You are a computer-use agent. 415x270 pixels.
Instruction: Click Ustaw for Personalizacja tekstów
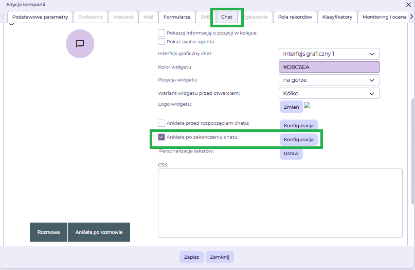point(291,154)
